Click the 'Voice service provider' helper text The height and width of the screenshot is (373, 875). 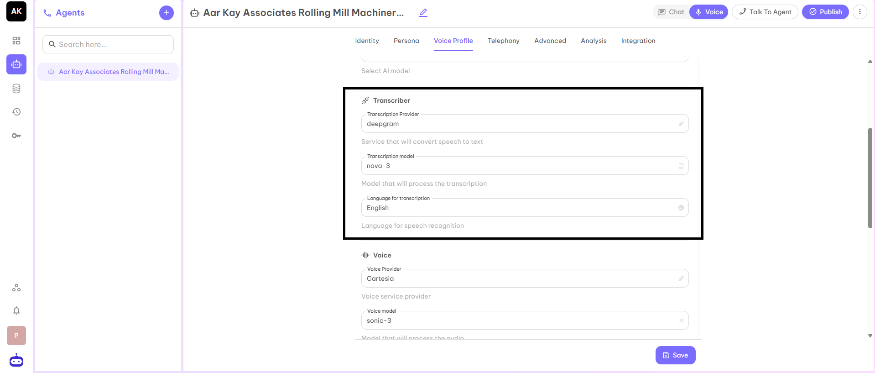(396, 296)
